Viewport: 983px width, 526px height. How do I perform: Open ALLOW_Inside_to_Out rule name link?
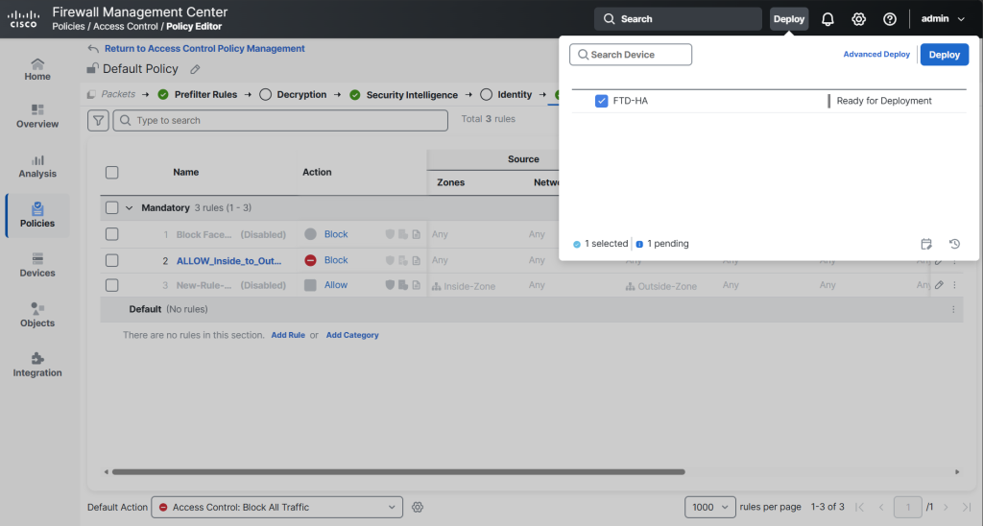(x=228, y=261)
